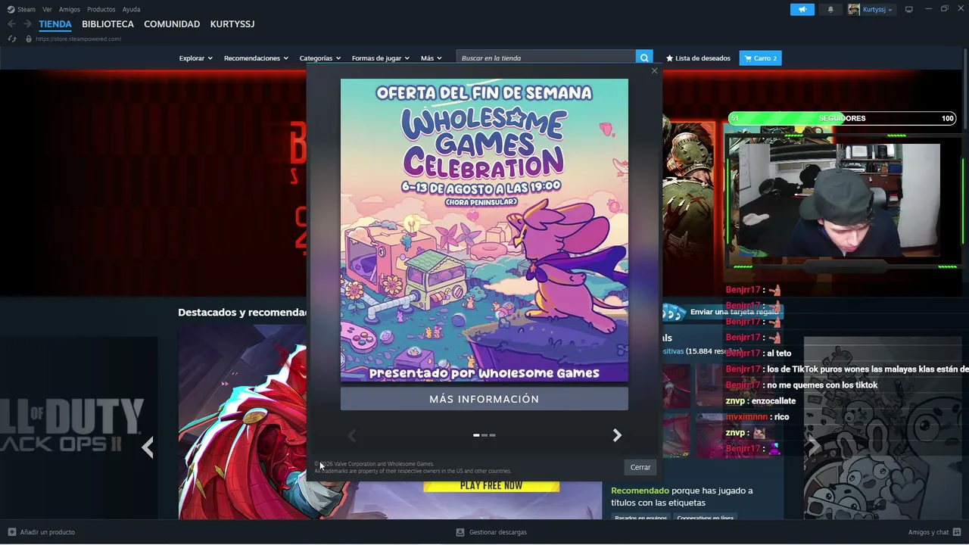969x545 pixels.
Task: Focus the Buscar en la tienda field
Action: tap(546, 58)
